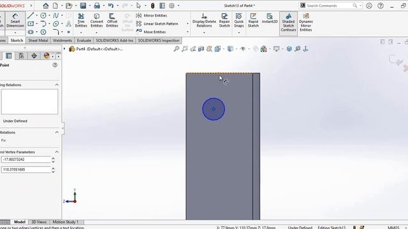Select the Spline tool
The height and width of the screenshot is (229, 408).
pos(56,15)
